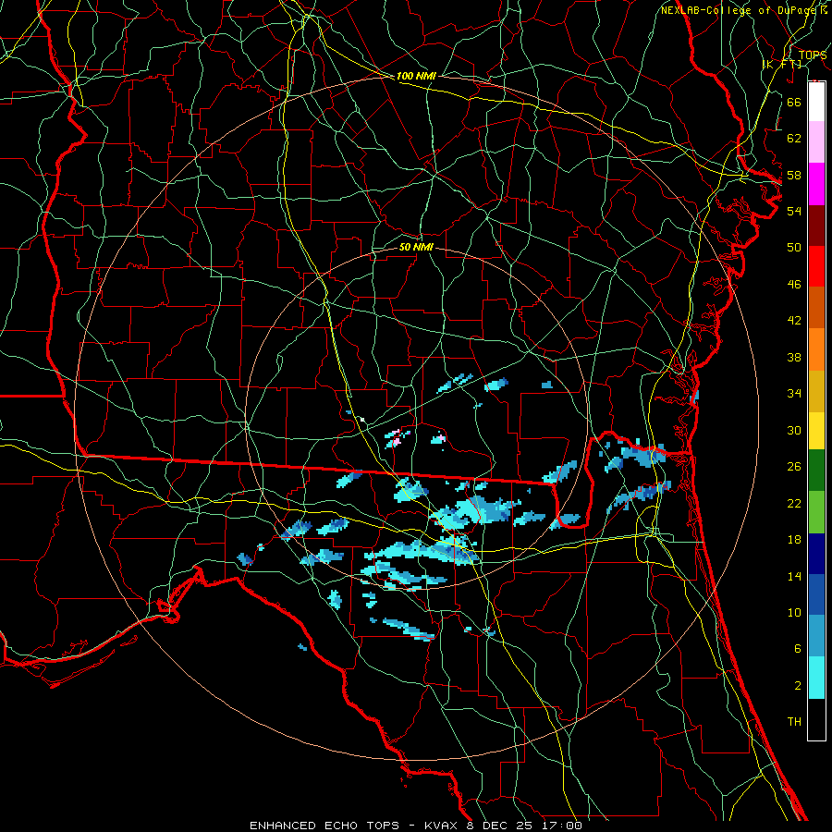The image size is (832, 832).
Task: Click the '42' legend value
Action: click(x=794, y=321)
